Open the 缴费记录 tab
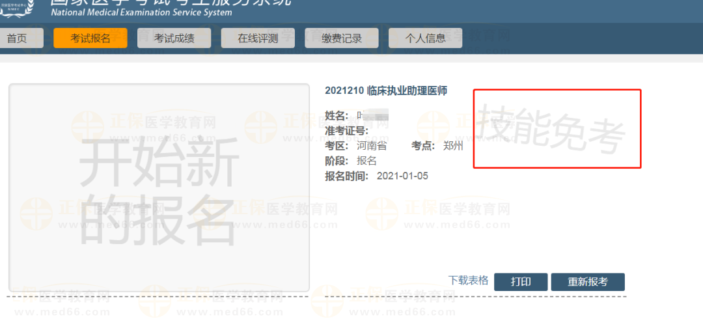The width and height of the screenshot is (703, 334). coord(342,38)
